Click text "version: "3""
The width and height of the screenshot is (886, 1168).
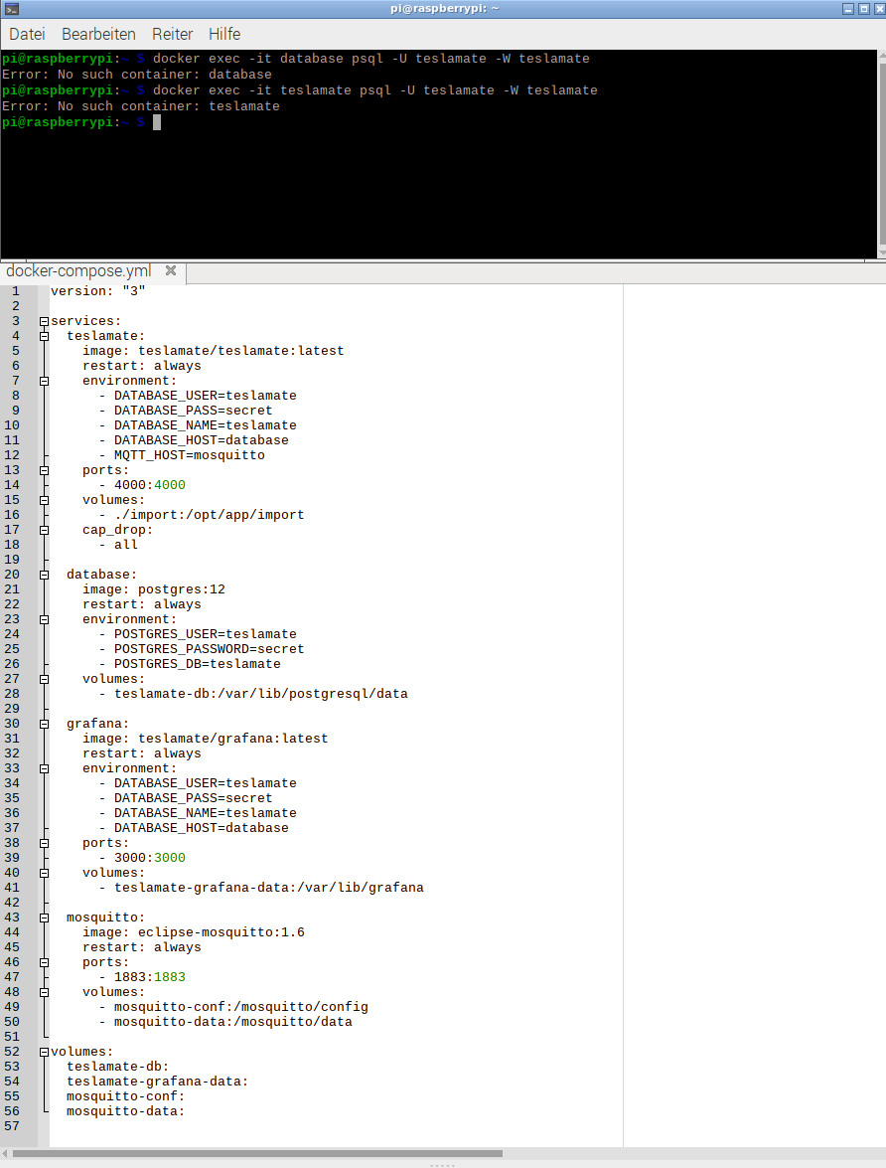pyautogui.click(x=97, y=291)
